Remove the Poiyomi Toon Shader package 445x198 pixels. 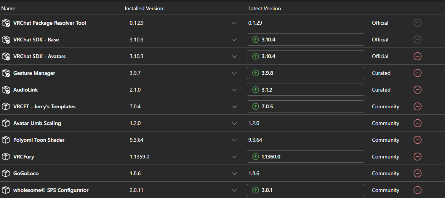[x=417, y=140]
